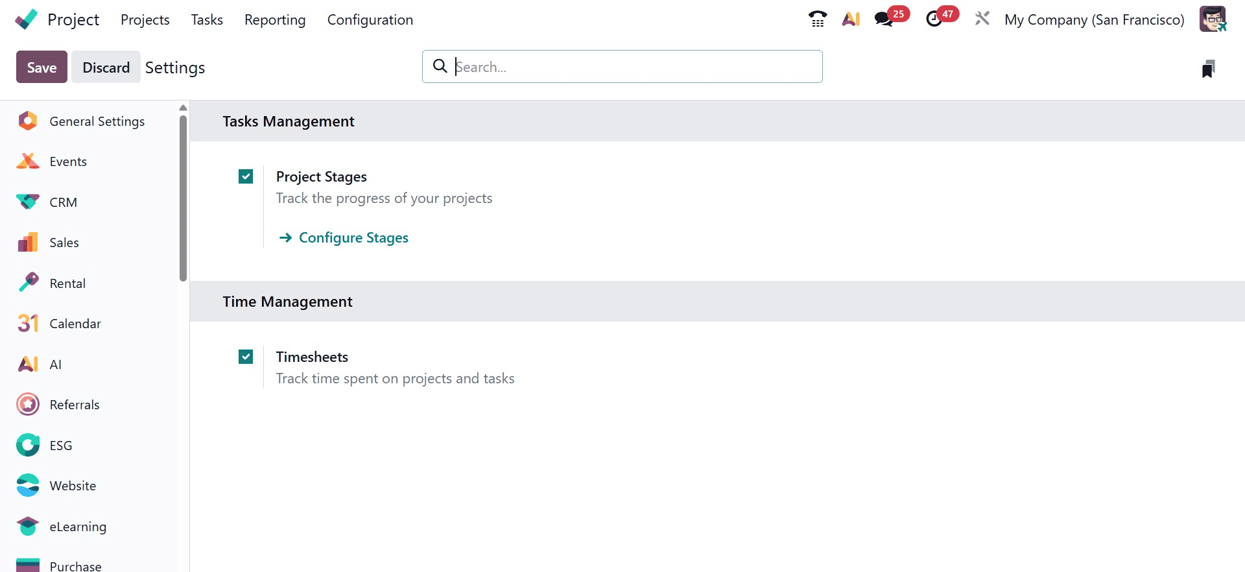Open Discuss messages showing 25 notifications
1245x572 pixels.
884,19
